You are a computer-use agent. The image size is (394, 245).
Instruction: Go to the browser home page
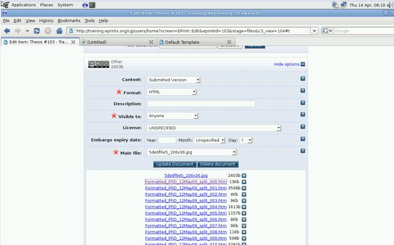(x=59, y=31)
